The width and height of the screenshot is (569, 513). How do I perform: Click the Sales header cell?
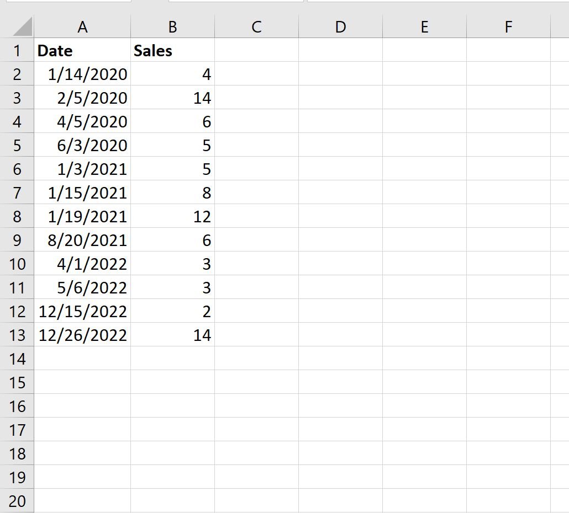click(173, 50)
